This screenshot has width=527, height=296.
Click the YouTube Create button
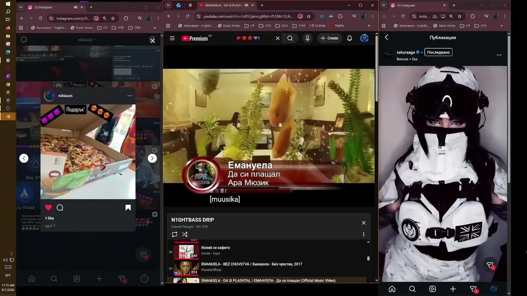(x=329, y=38)
